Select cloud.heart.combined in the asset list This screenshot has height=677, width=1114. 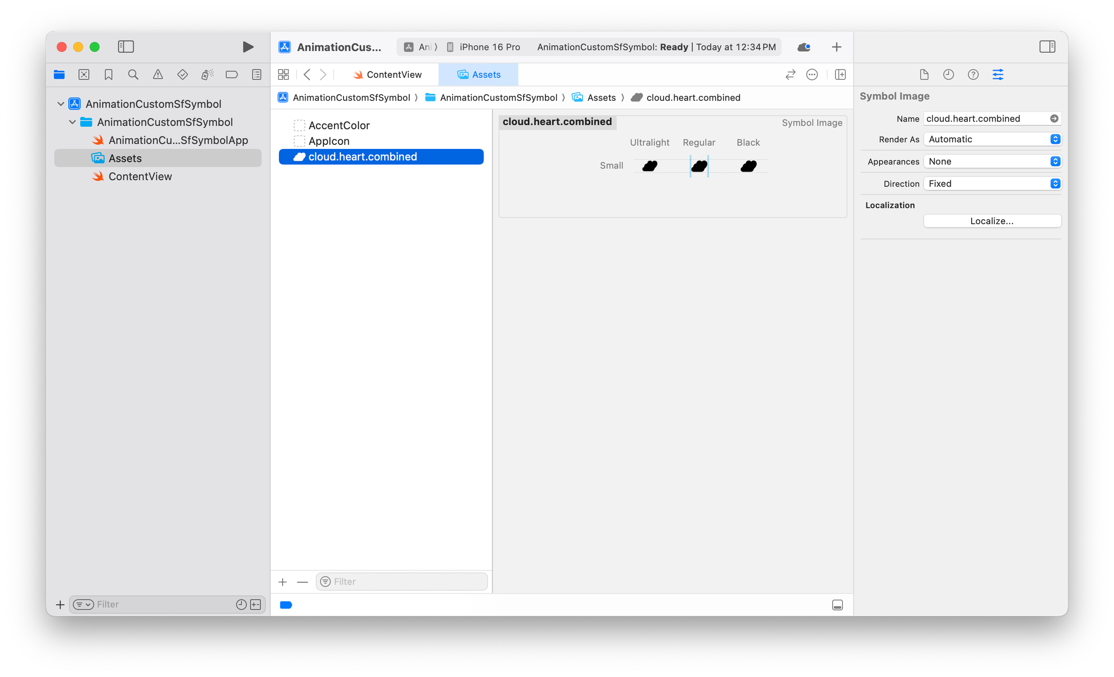(363, 156)
